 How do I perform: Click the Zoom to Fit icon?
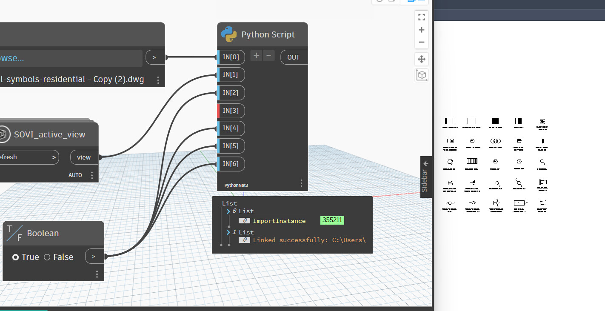[x=421, y=17]
